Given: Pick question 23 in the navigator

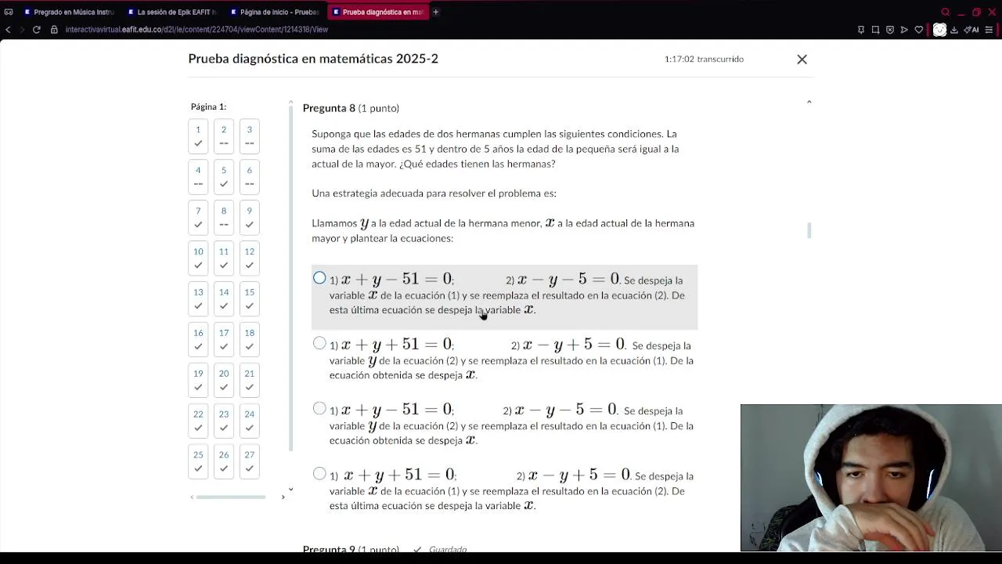Looking at the screenshot, I should click(224, 421).
